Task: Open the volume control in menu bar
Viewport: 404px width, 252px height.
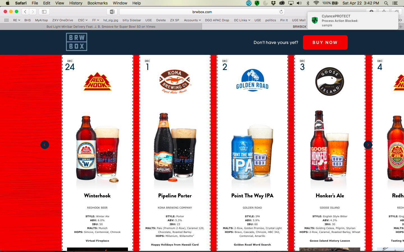Action: click(299, 3)
